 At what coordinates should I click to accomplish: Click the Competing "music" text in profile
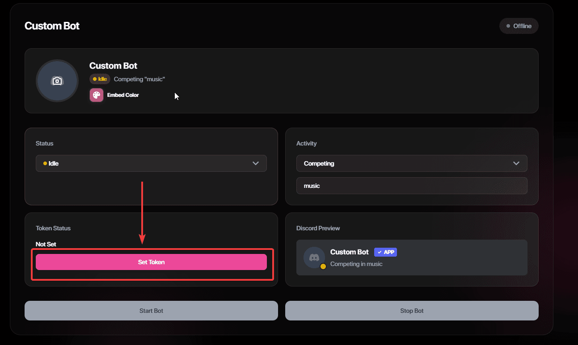(139, 79)
